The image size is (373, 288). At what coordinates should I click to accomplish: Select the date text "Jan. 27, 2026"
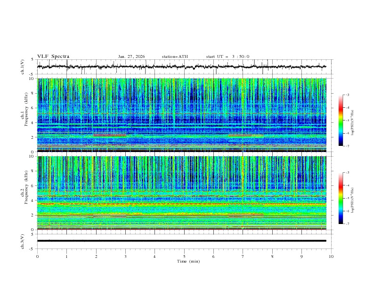(x=131, y=56)
